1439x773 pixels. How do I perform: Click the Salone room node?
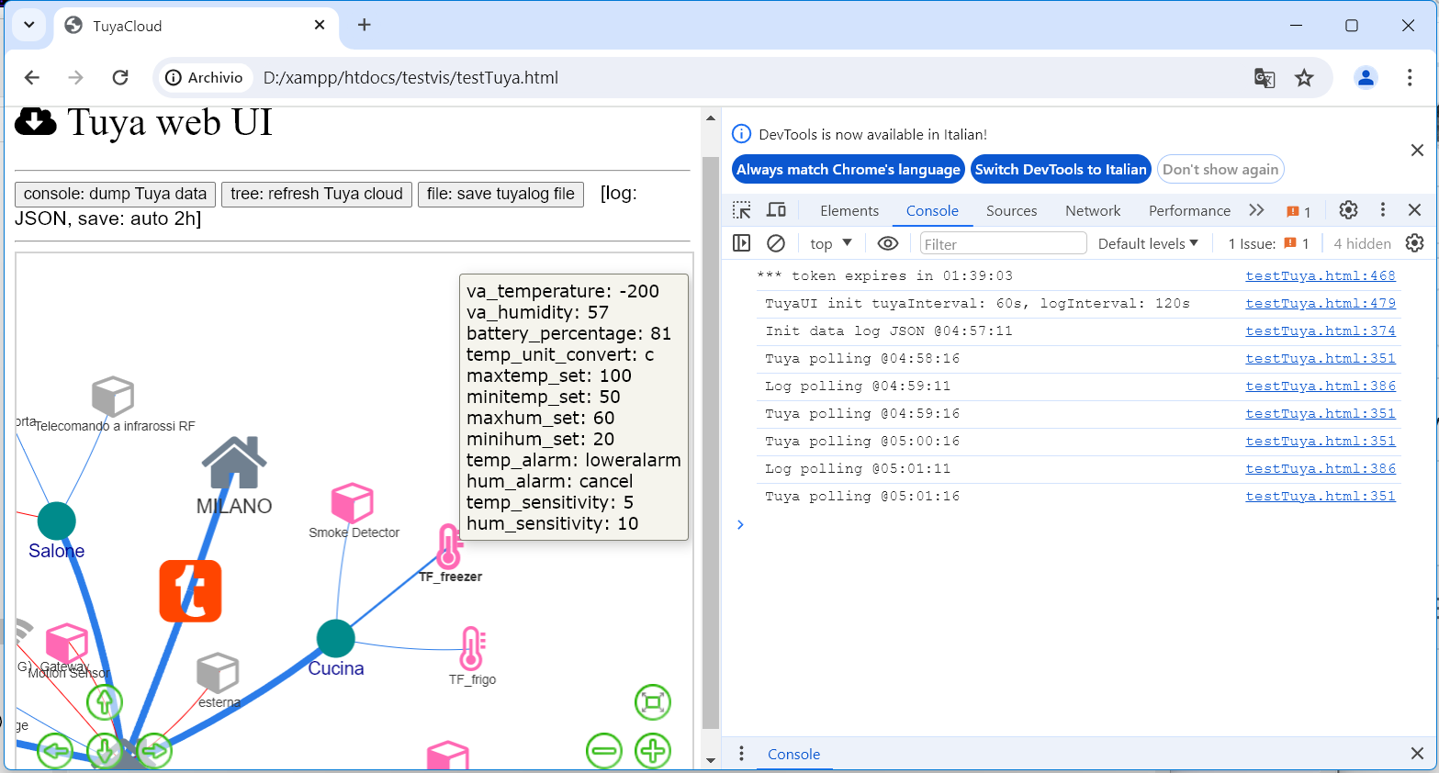(x=57, y=521)
